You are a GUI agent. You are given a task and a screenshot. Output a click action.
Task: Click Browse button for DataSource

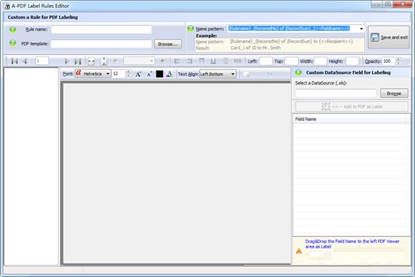(394, 94)
